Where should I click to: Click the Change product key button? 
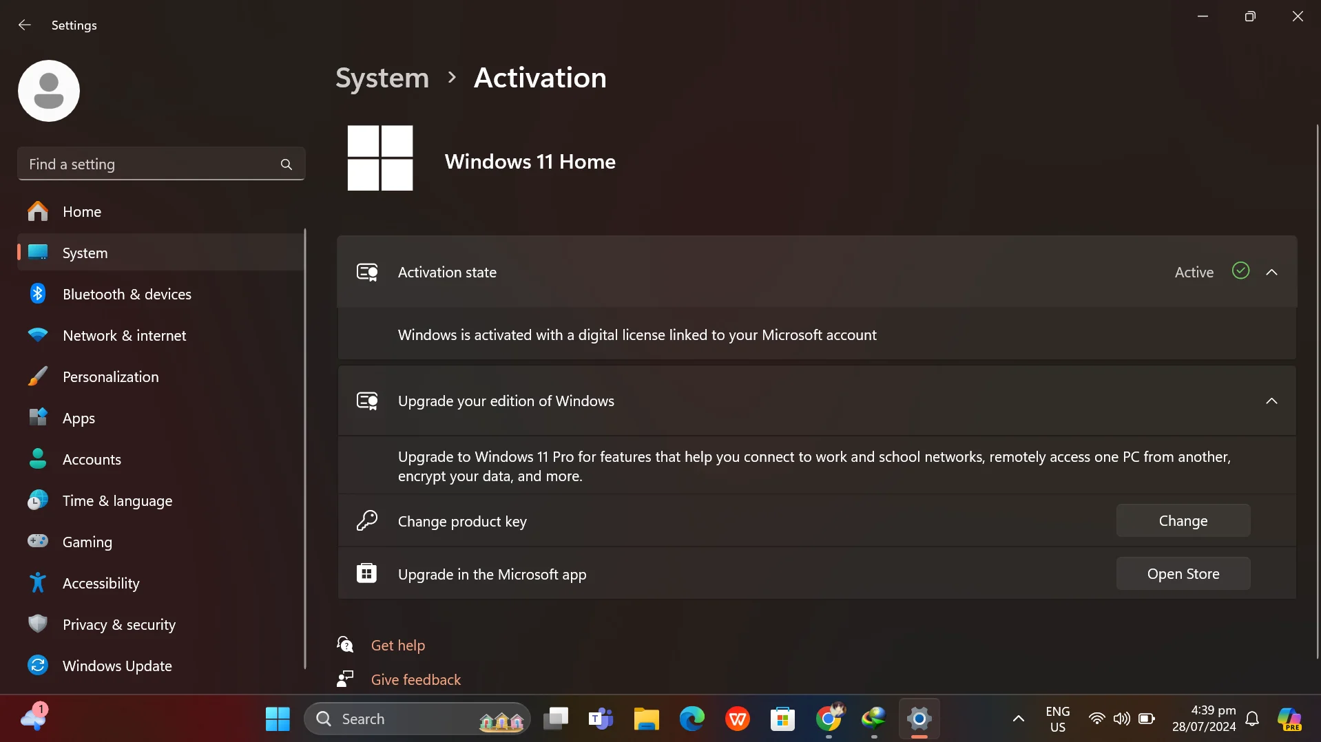1183,521
